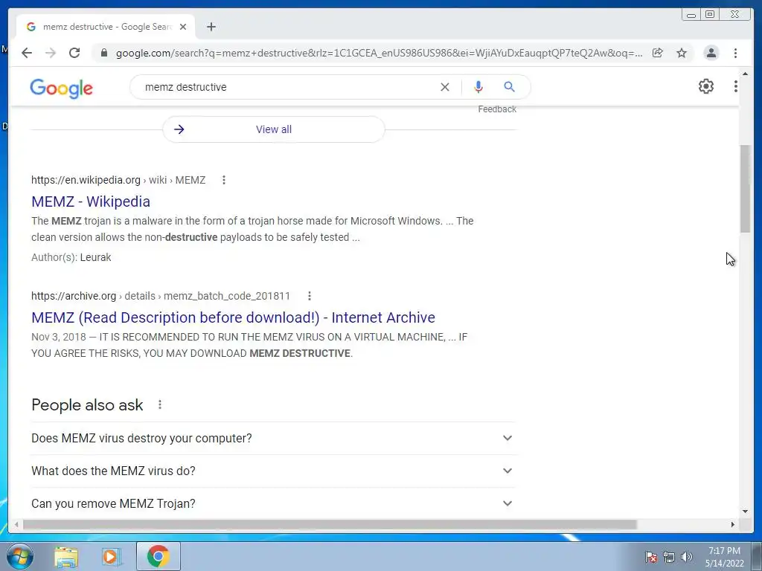Viewport: 762px width, 571px height.
Task: Click the Google logo
Action: [61, 88]
